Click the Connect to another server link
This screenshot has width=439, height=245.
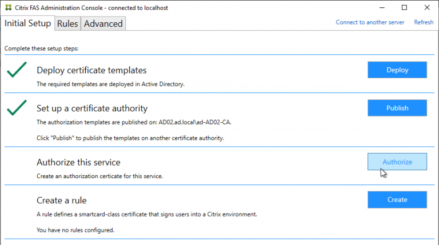coord(370,22)
